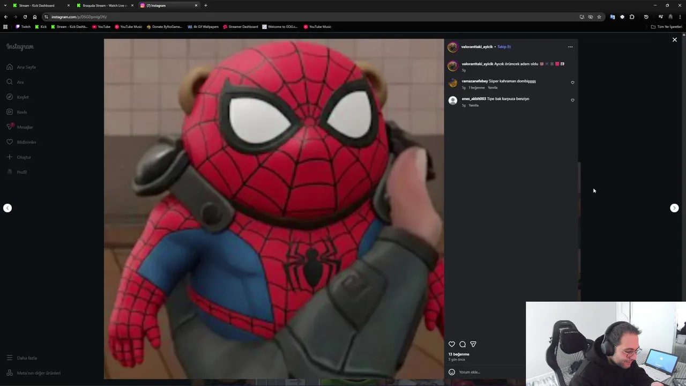Like enes_akblt003's comment

(x=572, y=100)
